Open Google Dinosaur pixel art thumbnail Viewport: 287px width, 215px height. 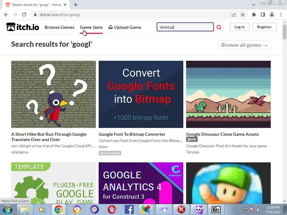[228, 94]
